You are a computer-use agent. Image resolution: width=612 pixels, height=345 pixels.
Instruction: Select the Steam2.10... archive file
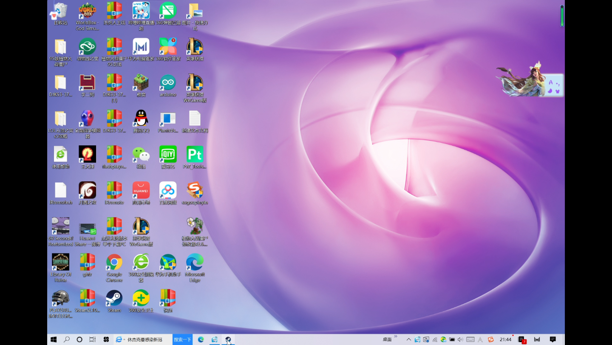tap(87, 301)
